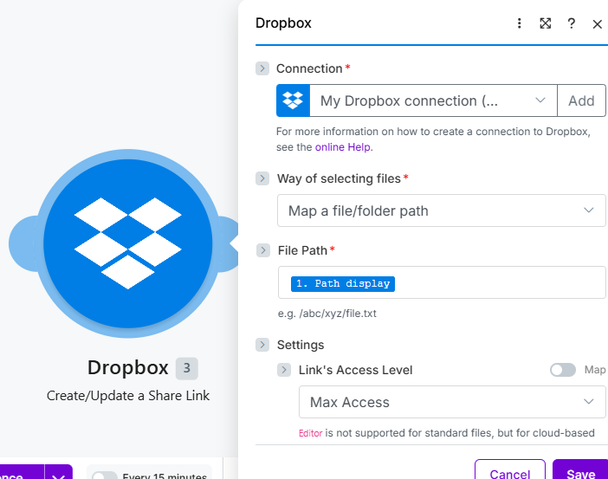Click the Connection field label

[309, 68]
